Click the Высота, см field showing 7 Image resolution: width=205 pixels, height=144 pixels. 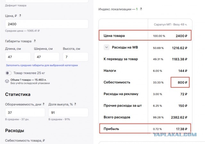coord(75,57)
